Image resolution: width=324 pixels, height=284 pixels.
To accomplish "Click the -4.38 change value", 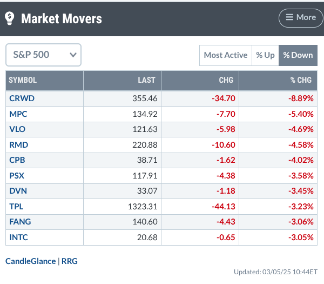I will (x=226, y=176).
